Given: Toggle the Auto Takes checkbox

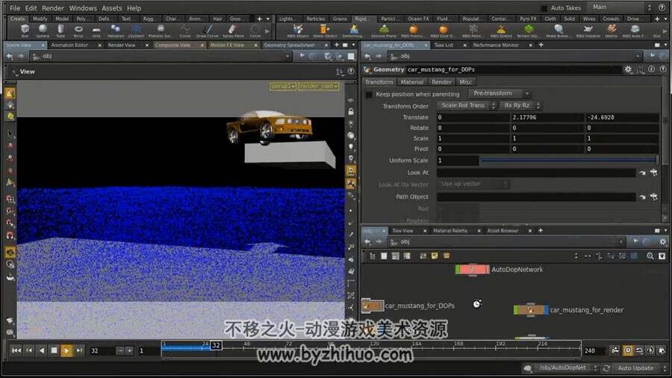Looking at the screenshot, I should click(544, 8).
